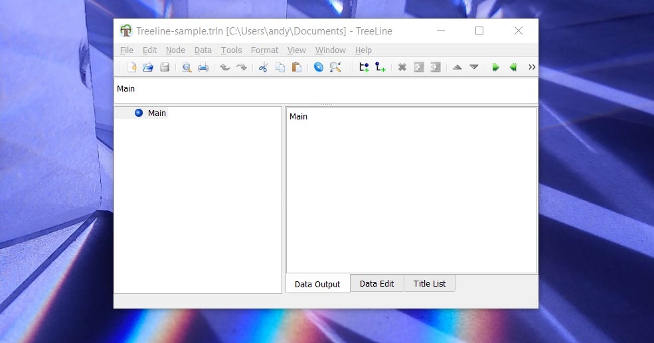654x343 pixels.
Task: Open the Format menu
Action: pyautogui.click(x=264, y=50)
